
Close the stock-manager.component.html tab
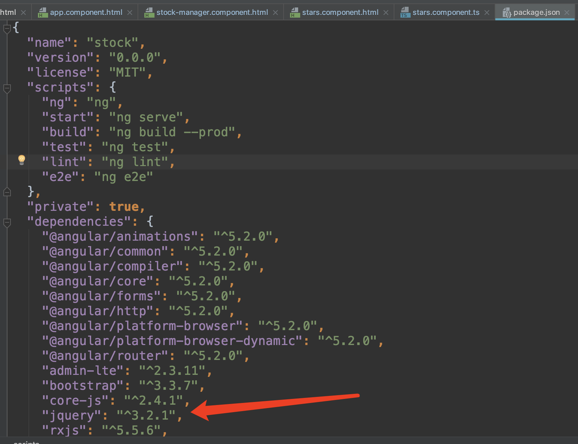click(x=275, y=13)
